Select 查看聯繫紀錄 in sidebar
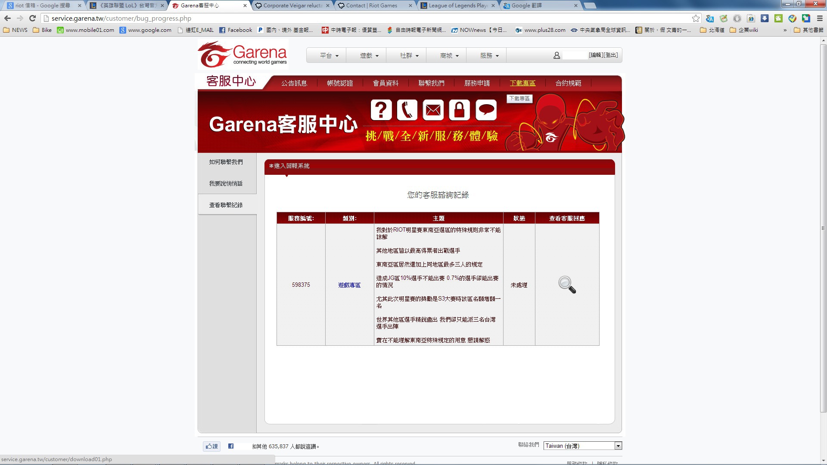Viewport: 827px width, 465px height. pos(226,205)
